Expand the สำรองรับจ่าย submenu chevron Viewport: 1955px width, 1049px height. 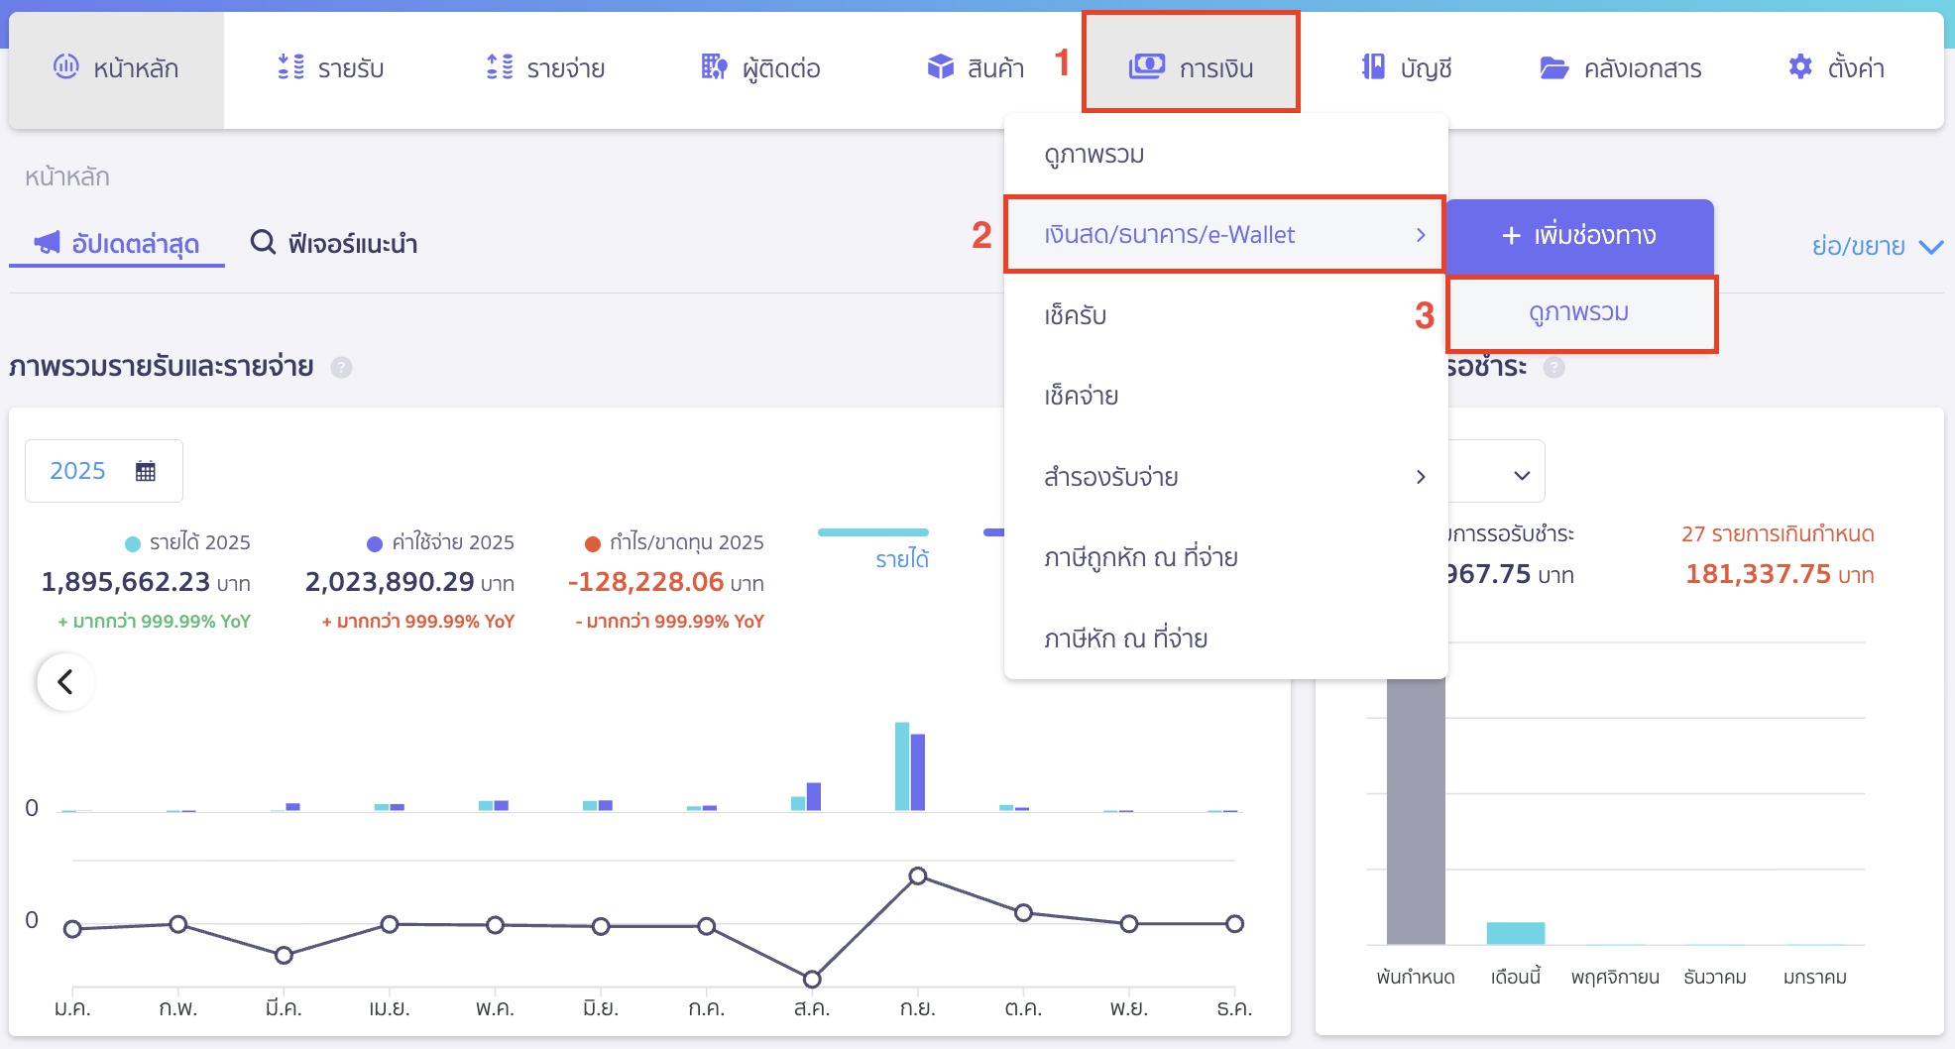(x=1421, y=477)
